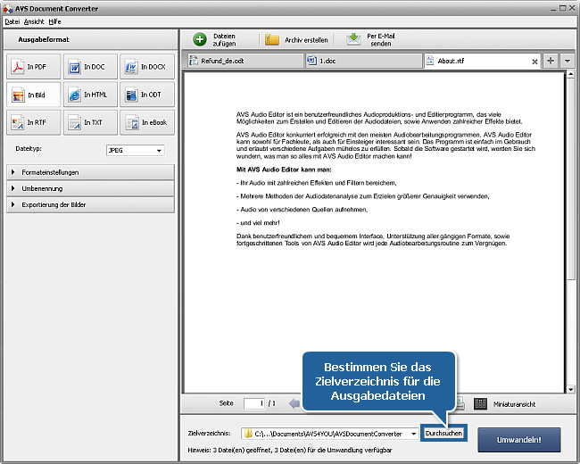Click the preview scrollbar down arrow
The width and height of the screenshot is (580, 464).
click(x=570, y=389)
